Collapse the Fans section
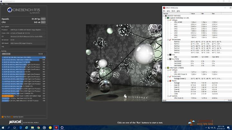This screenshot has height=130, width=232. pos(168,55)
